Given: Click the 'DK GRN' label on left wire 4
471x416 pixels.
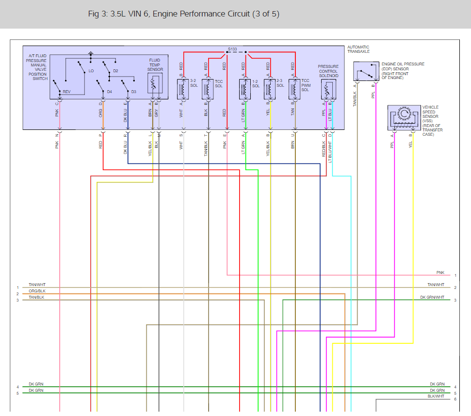Looking at the screenshot, I should tap(36, 384).
